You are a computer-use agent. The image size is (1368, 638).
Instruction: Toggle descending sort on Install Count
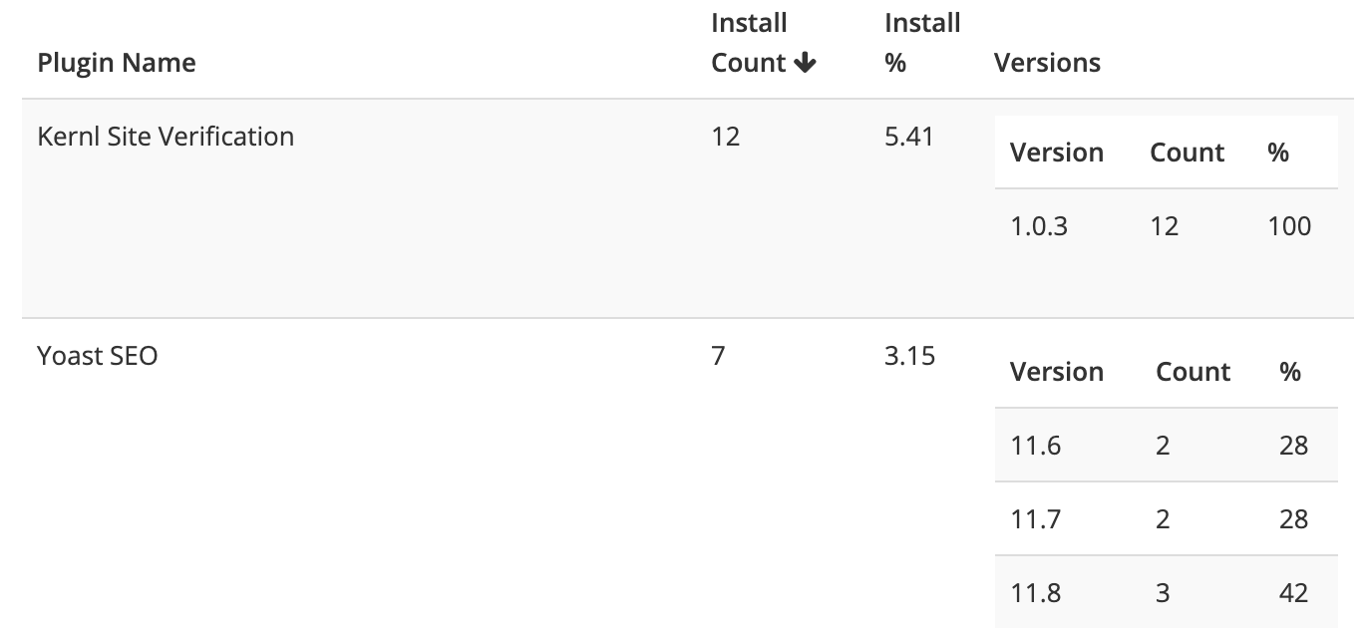click(x=804, y=62)
